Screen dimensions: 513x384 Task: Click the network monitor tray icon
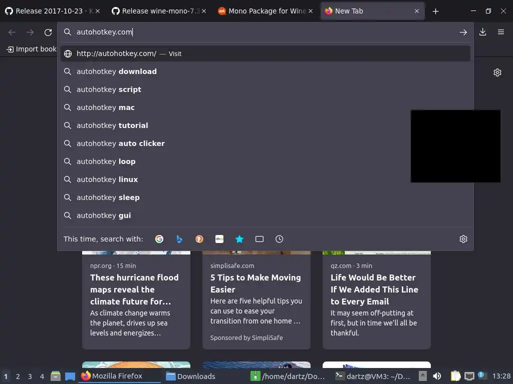point(469,376)
